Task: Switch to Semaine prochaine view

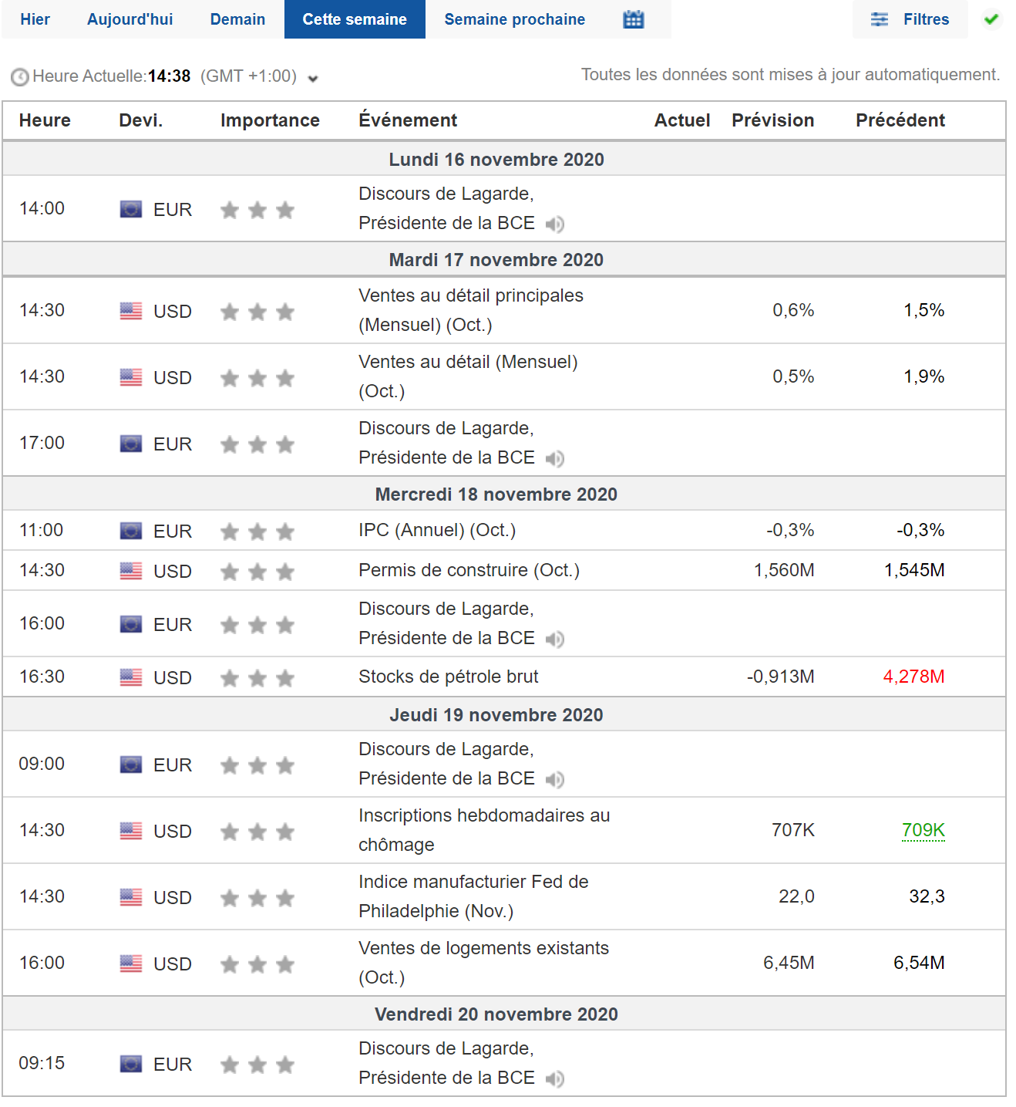Action: pyautogui.click(x=514, y=19)
